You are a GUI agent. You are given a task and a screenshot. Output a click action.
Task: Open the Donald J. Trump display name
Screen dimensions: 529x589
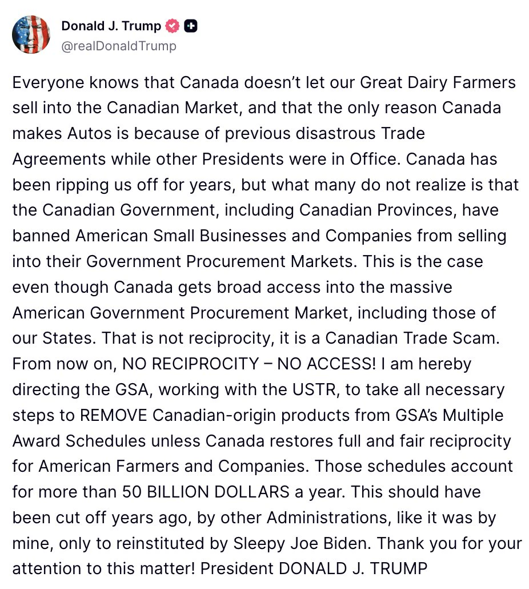111,26
